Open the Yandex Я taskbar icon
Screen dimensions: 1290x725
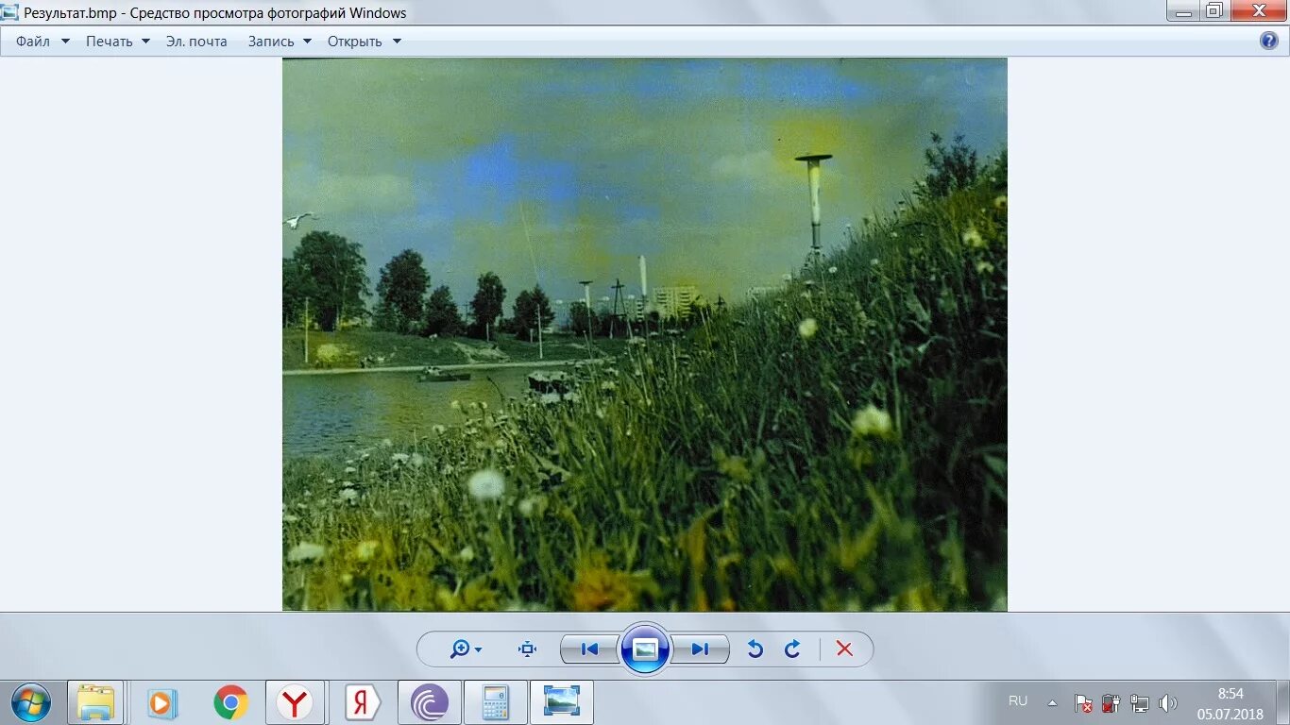(362, 703)
